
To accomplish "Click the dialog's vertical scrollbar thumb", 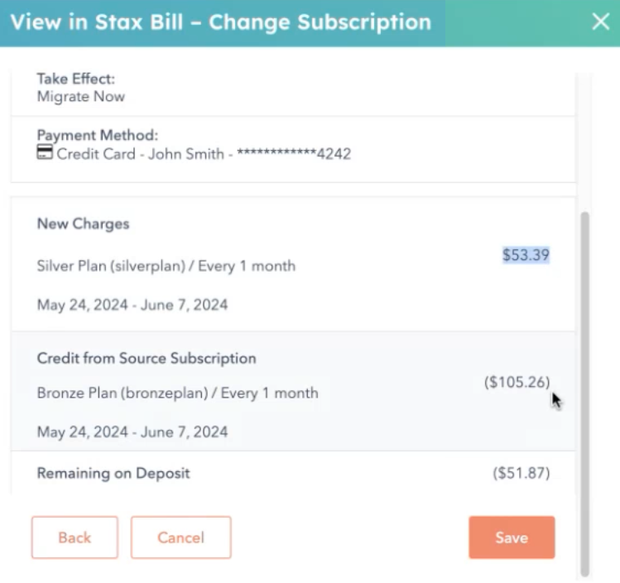I will 584,393.
